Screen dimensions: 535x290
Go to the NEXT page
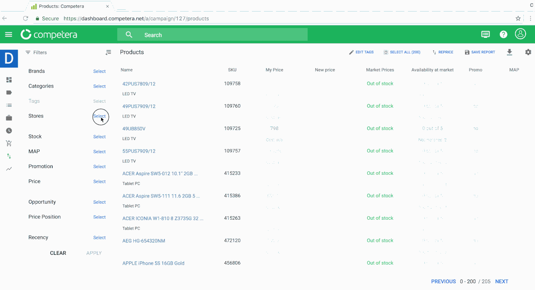coord(502,282)
